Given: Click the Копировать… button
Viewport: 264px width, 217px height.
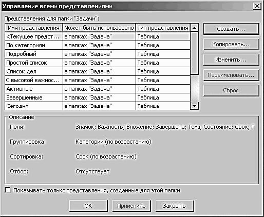Looking at the screenshot, I should coord(231,44).
